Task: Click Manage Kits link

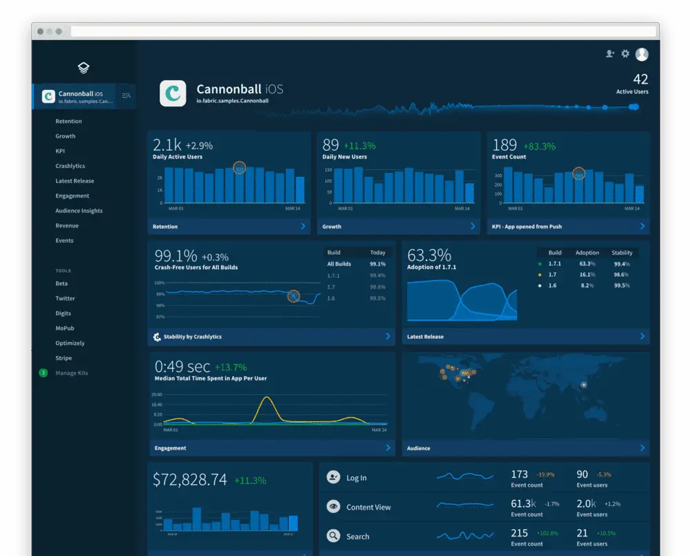Action: point(71,373)
